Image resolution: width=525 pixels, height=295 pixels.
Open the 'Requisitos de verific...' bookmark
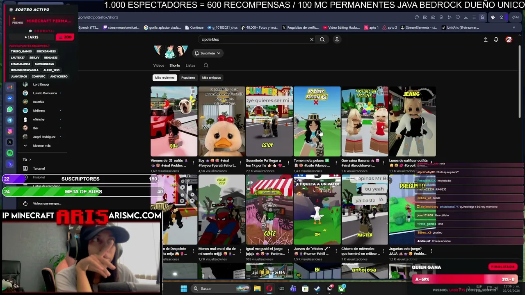tap(301, 27)
